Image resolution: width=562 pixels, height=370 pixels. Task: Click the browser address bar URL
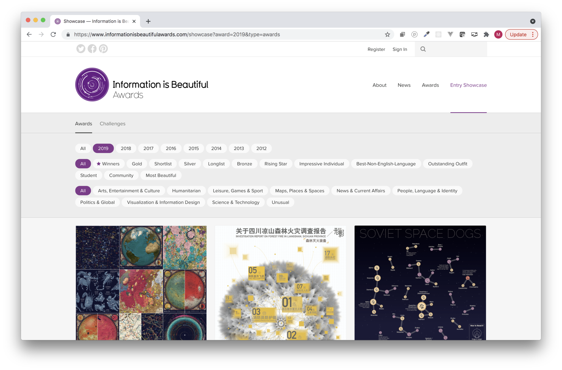177,35
